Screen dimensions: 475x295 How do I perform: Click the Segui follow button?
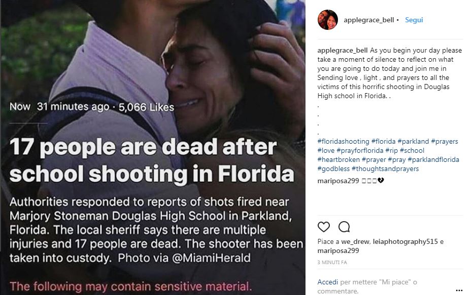point(414,20)
